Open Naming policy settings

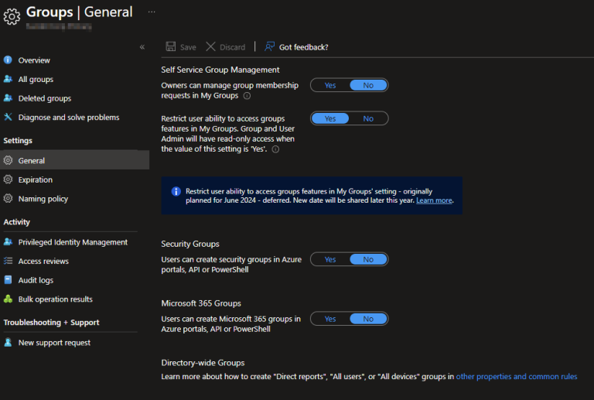[43, 199]
